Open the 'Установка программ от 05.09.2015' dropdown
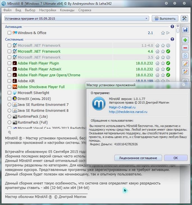This screenshot has width=192, height=205. tap(77, 18)
